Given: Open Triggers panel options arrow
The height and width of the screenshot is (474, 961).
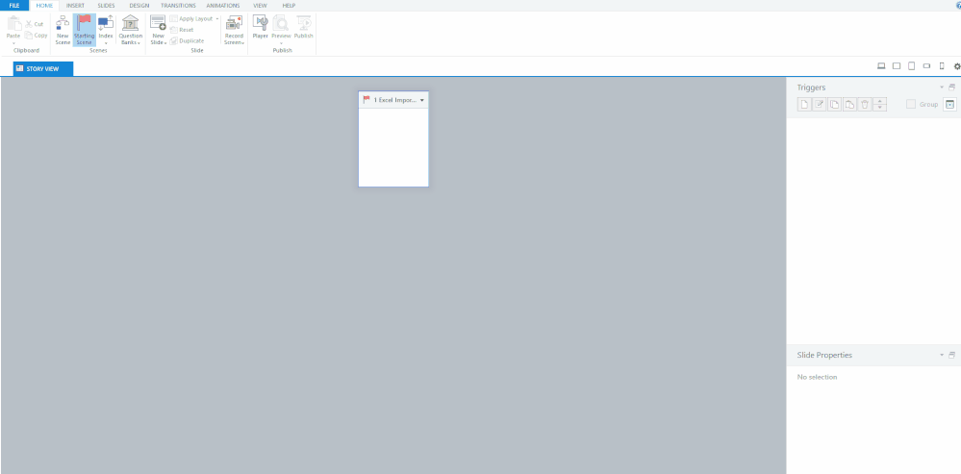Looking at the screenshot, I should [942, 87].
